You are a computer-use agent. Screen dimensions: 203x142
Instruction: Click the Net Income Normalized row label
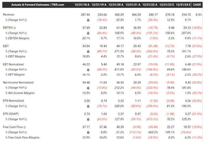(x=18, y=83)
